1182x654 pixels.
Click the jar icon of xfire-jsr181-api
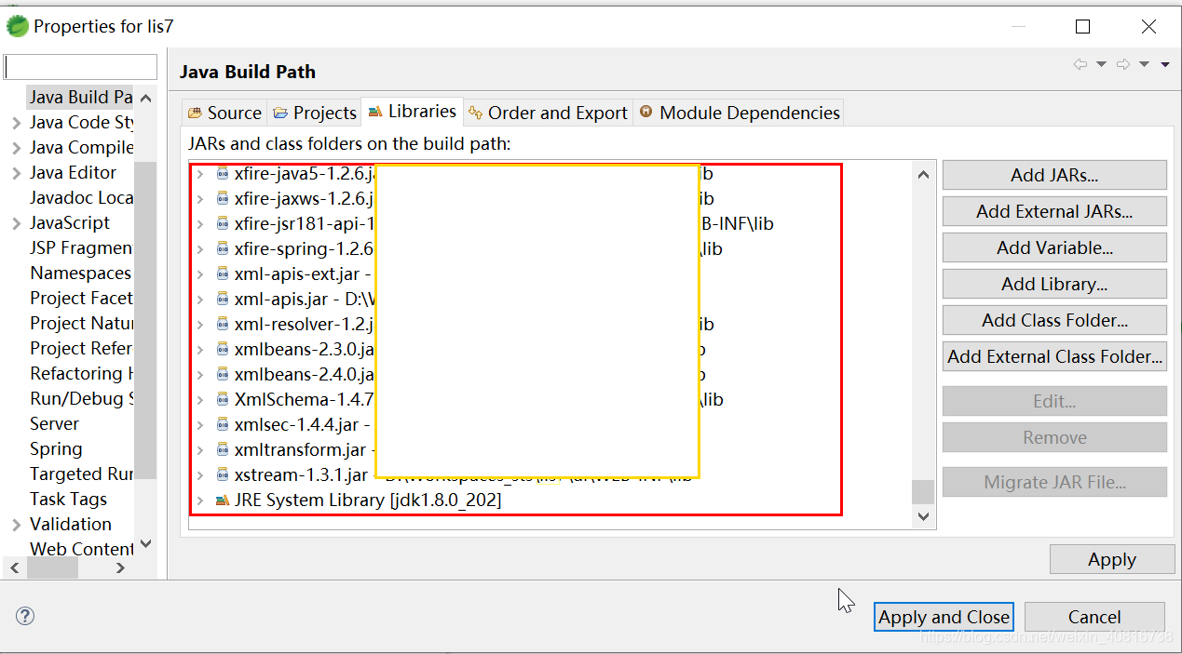(x=223, y=223)
